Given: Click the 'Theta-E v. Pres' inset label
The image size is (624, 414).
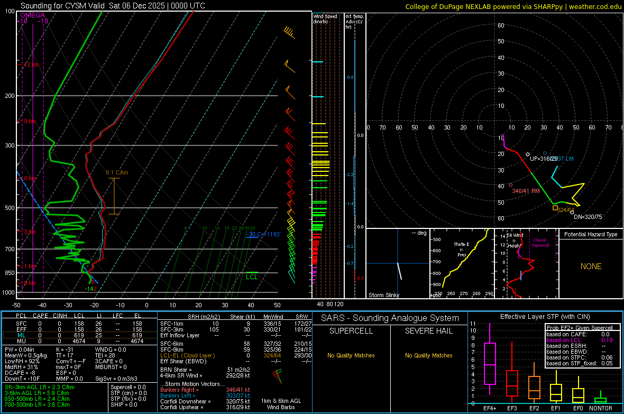Looking at the screenshot, I should (x=462, y=249).
